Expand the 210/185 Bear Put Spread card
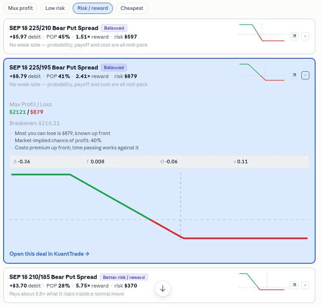This screenshot has height=305, width=321. click(x=305, y=285)
